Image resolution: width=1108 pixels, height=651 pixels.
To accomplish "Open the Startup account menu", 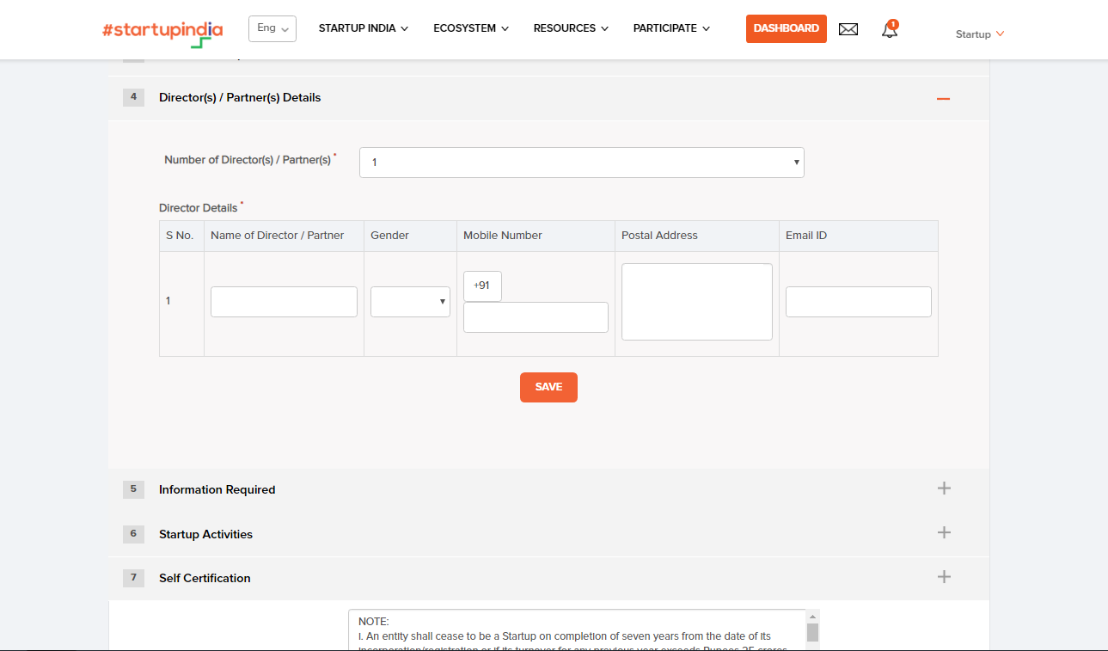I will 979,34.
